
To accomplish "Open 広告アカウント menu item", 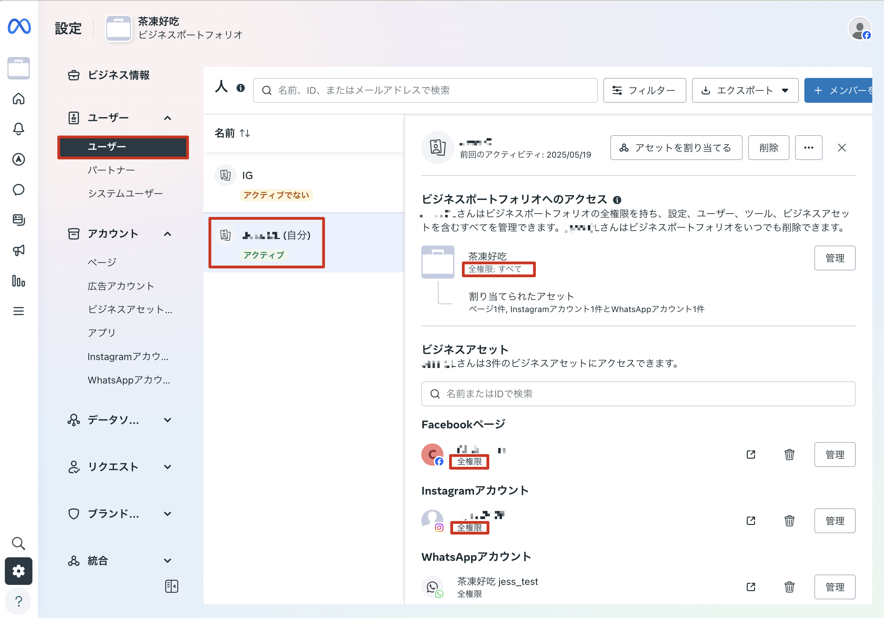I will tap(121, 286).
